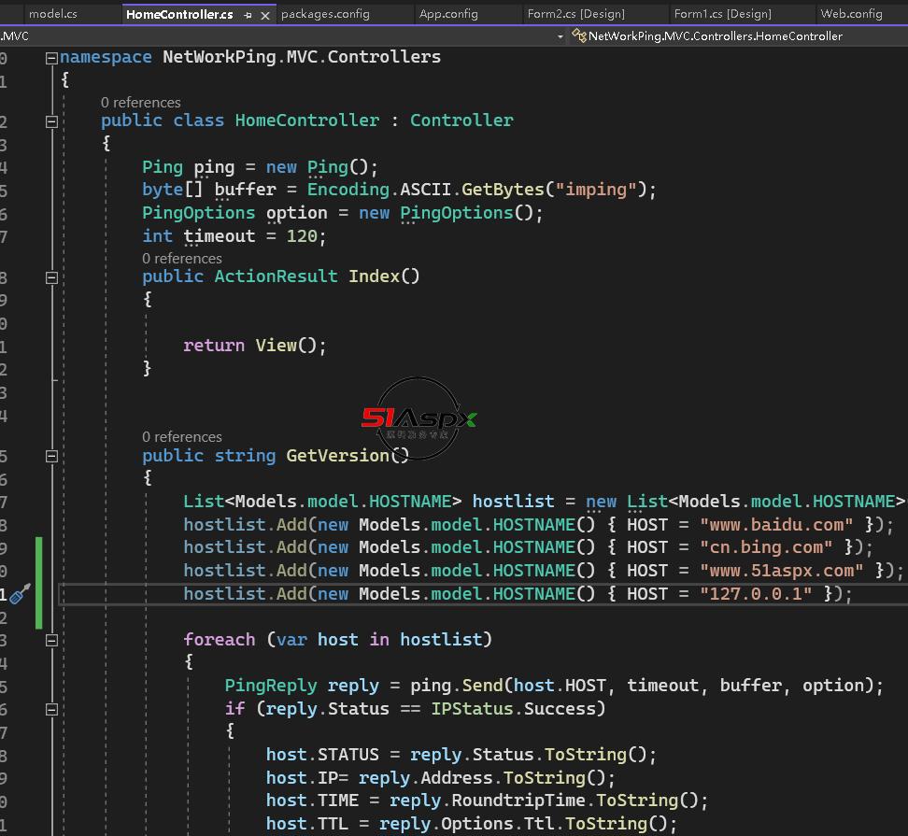Image resolution: width=908 pixels, height=836 pixels.
Task: Collapse the GetVersion() method block
Action: click(x=51, y=457)
